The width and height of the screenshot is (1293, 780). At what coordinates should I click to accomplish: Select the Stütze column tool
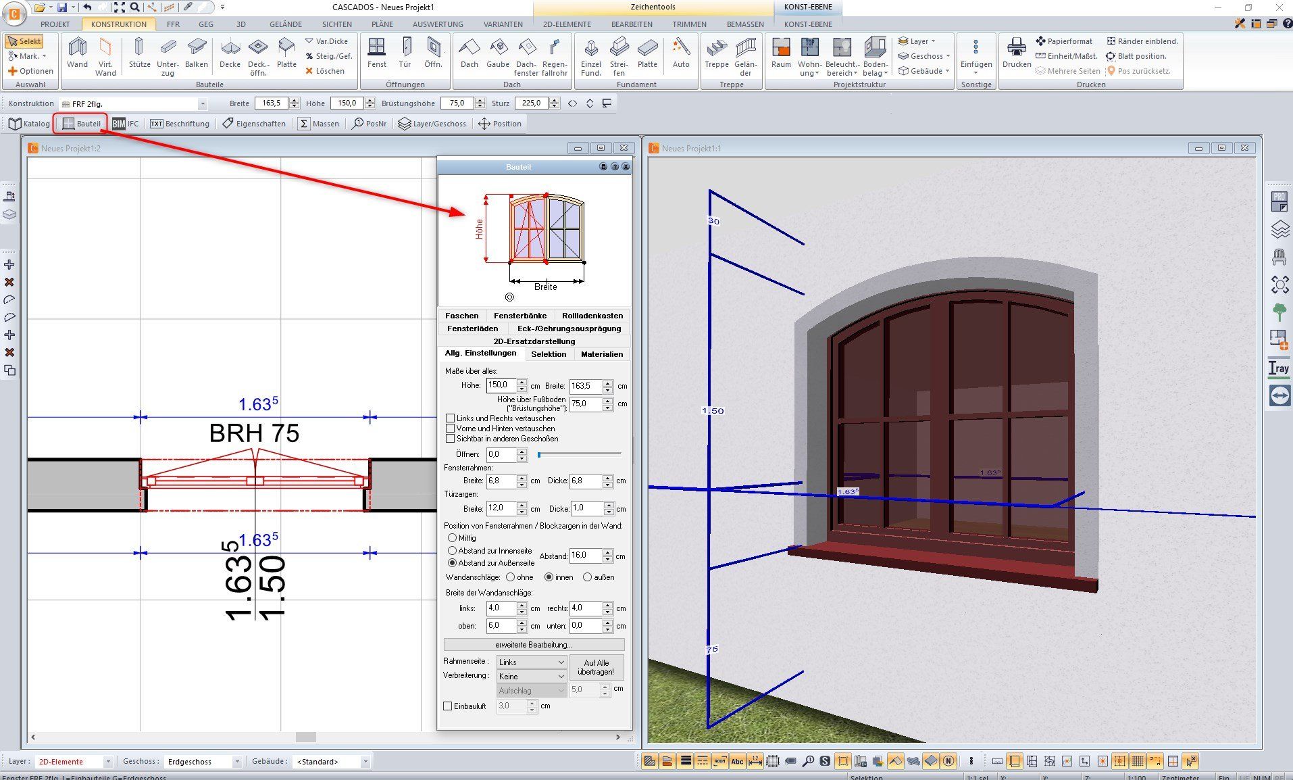[x=139, y=53]
